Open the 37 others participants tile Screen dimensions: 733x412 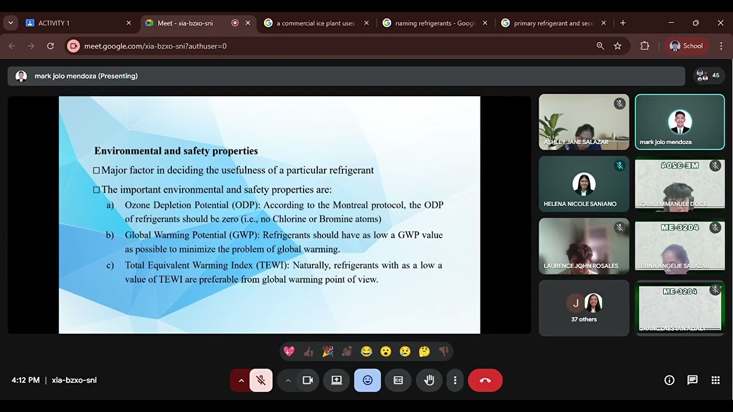[584, 308]
